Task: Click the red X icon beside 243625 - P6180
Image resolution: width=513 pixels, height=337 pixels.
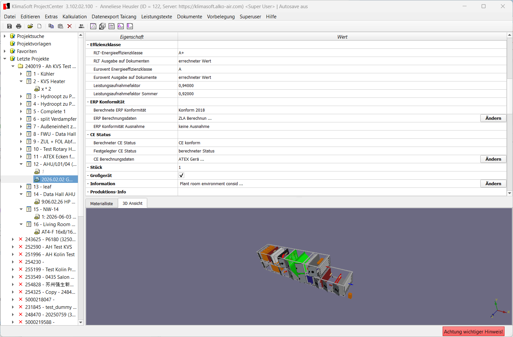Action: [x=21, y=239]
